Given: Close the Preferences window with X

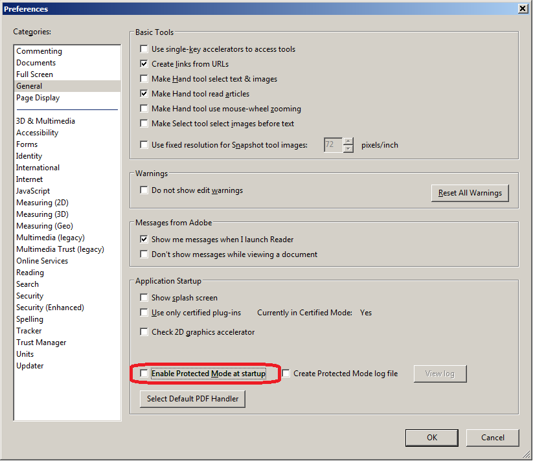Looking at the screenshot, I should click(523, 8).
